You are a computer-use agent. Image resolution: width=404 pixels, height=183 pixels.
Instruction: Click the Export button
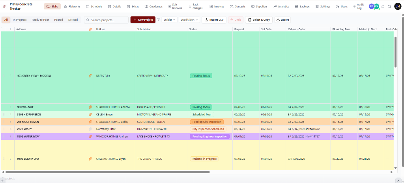pos(282,20)
